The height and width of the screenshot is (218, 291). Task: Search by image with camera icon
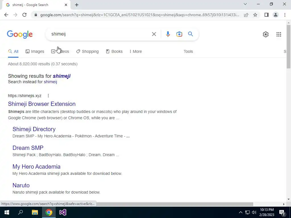pyautogui.click(x=179, y=34)
